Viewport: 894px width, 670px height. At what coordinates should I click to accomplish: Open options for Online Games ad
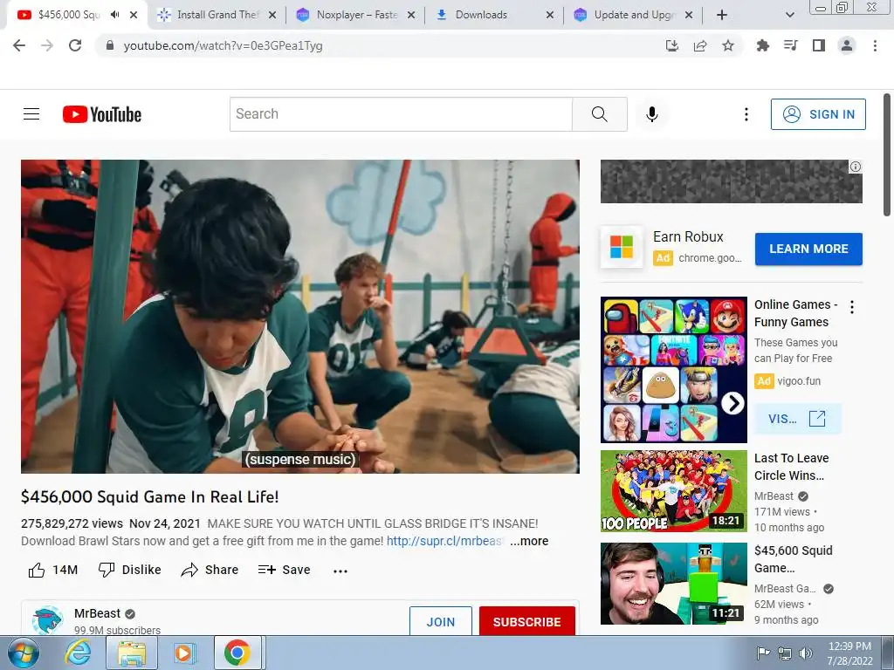pyautogui.click(x=852, y=307)
